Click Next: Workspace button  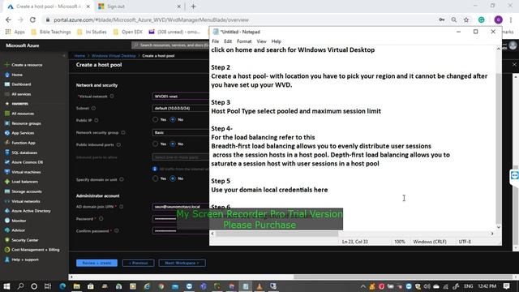[x=182, y=263]
